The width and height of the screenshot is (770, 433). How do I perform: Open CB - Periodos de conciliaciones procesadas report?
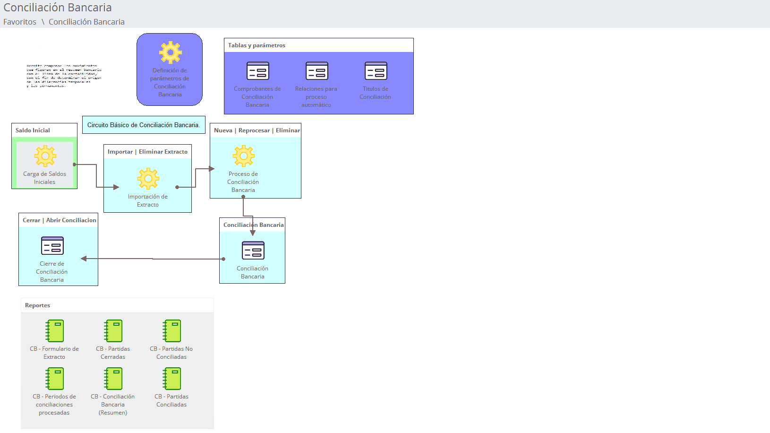[55, 379]
